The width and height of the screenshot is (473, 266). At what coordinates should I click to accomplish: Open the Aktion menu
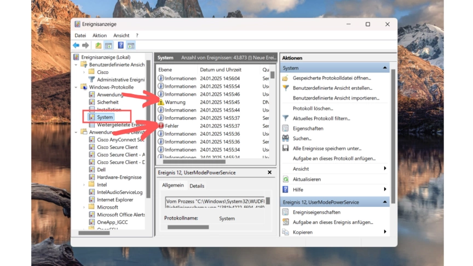point(100,35)
